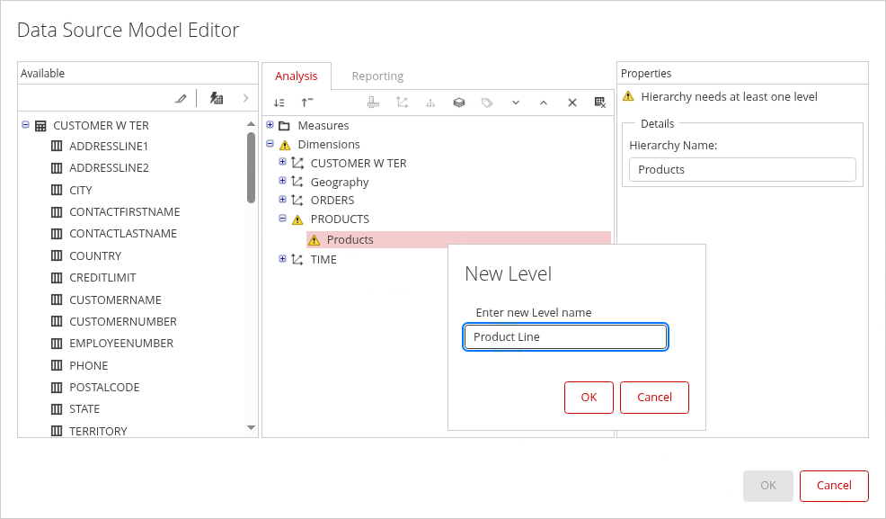Collapse the PRODUCTS dimension

point(282,218)
